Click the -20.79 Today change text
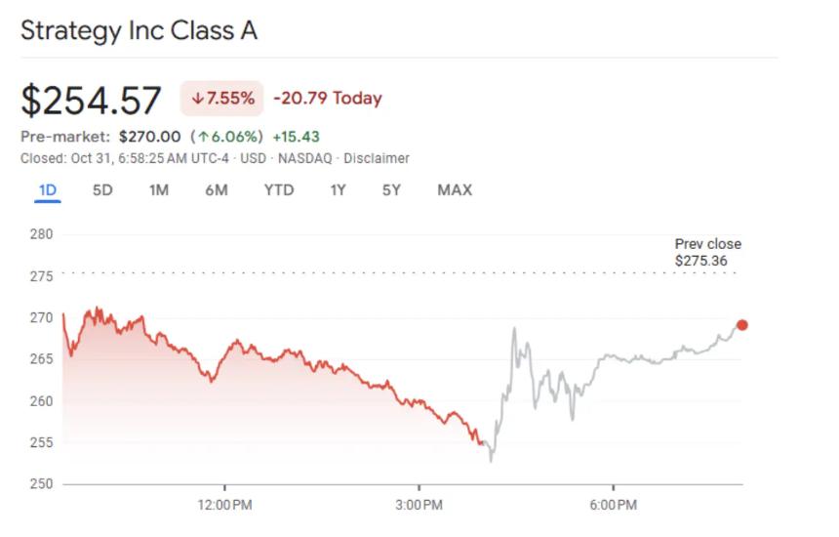This screenshot has width=839, height=537. [x=328, y=99]
